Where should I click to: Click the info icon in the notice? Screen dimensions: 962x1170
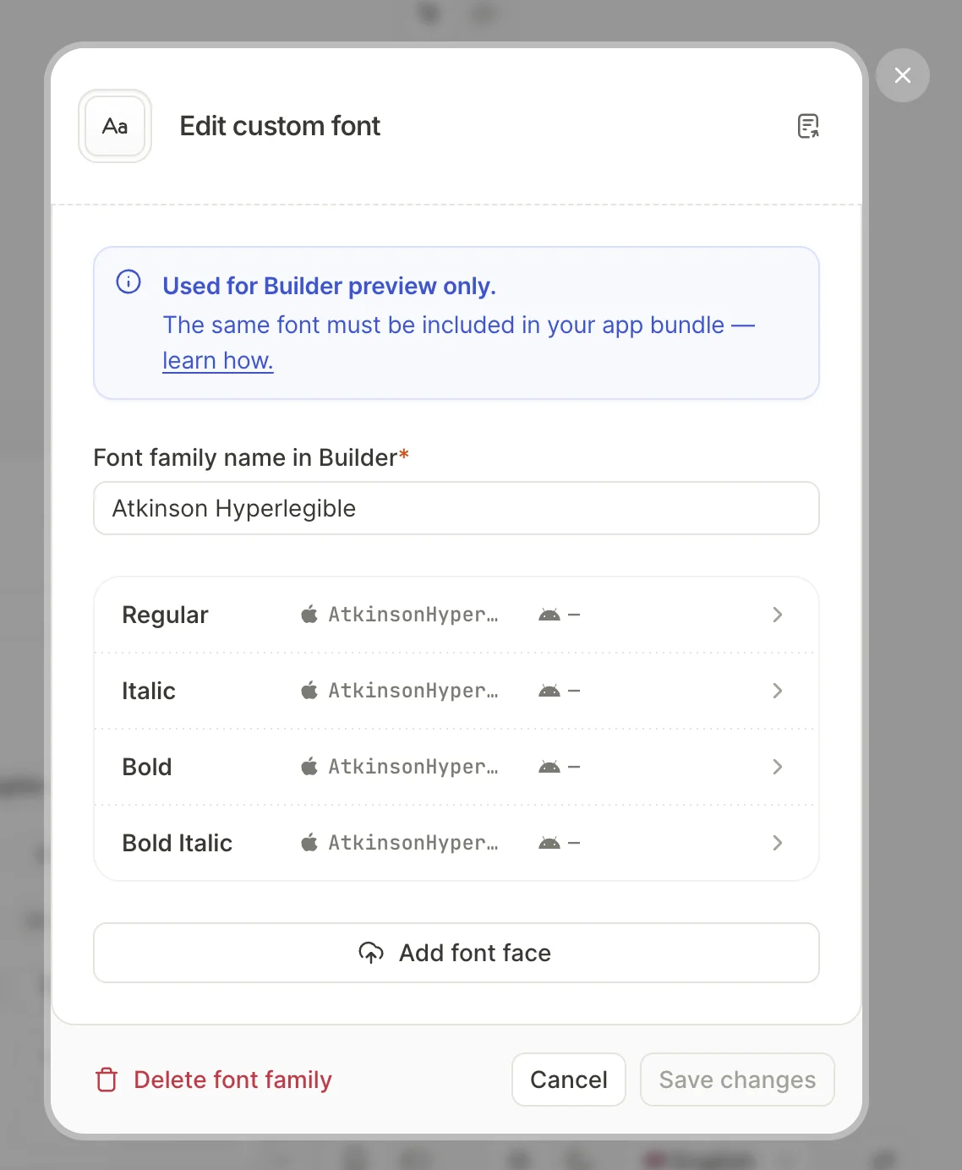click(128, 282)
